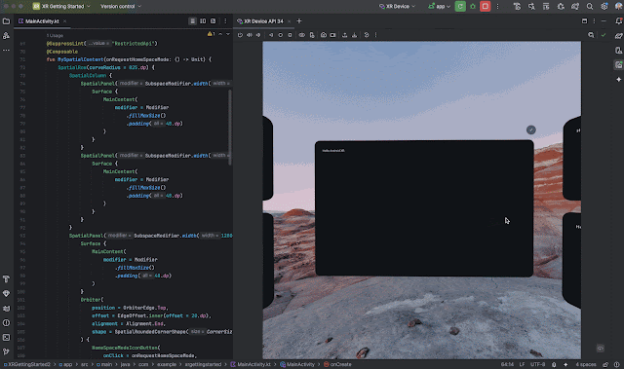Open the Sync Project with Gradle icon
Screen dimensions: 624x369
pos(575,7)
